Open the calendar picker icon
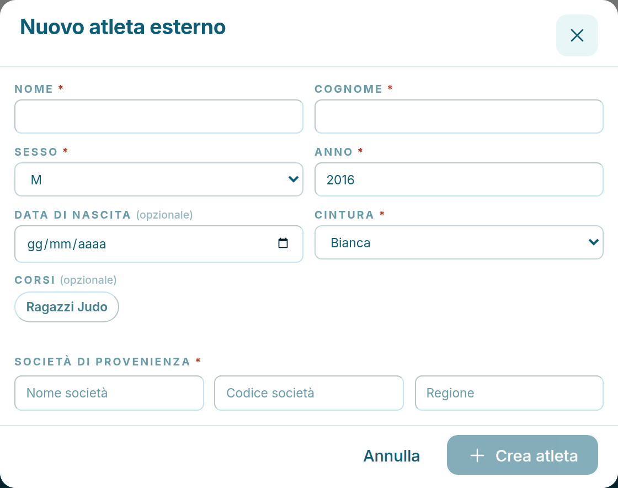Viewport: 618px width, 488px height. pos(283,243)
